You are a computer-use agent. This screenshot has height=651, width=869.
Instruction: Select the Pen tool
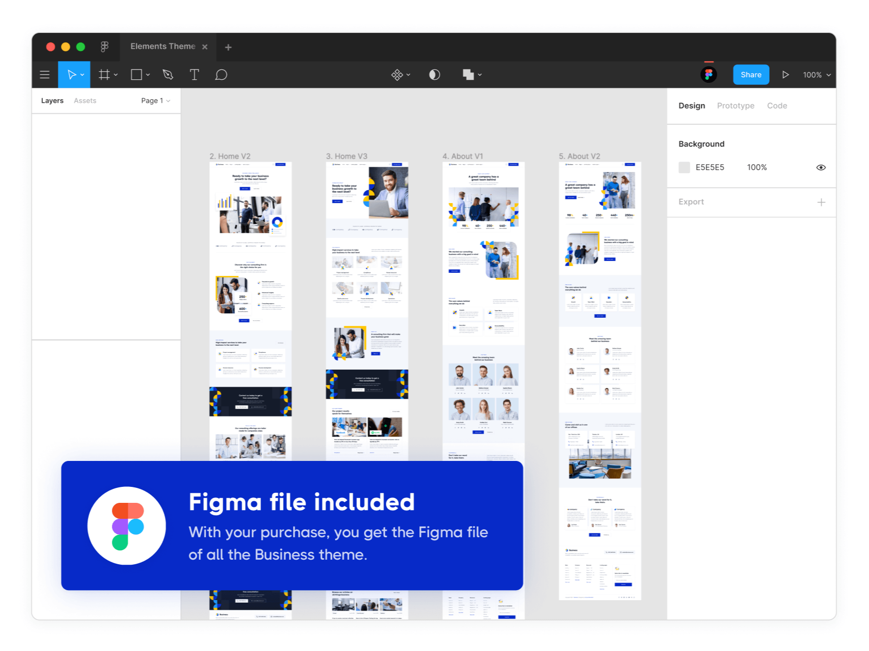168,74
